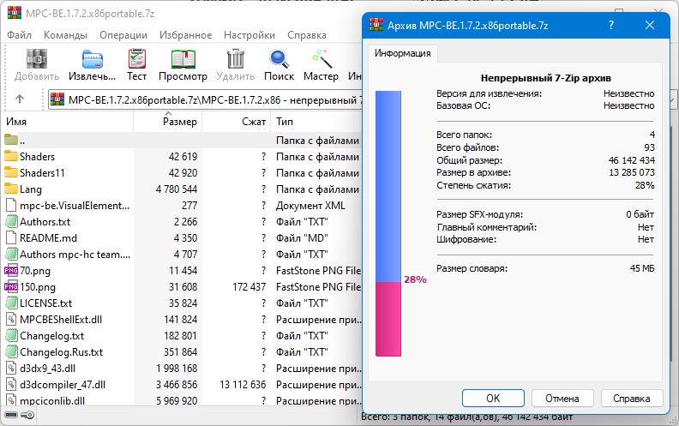Sort by the Размер column header
The image size is (679, 426).
(167, 122)
